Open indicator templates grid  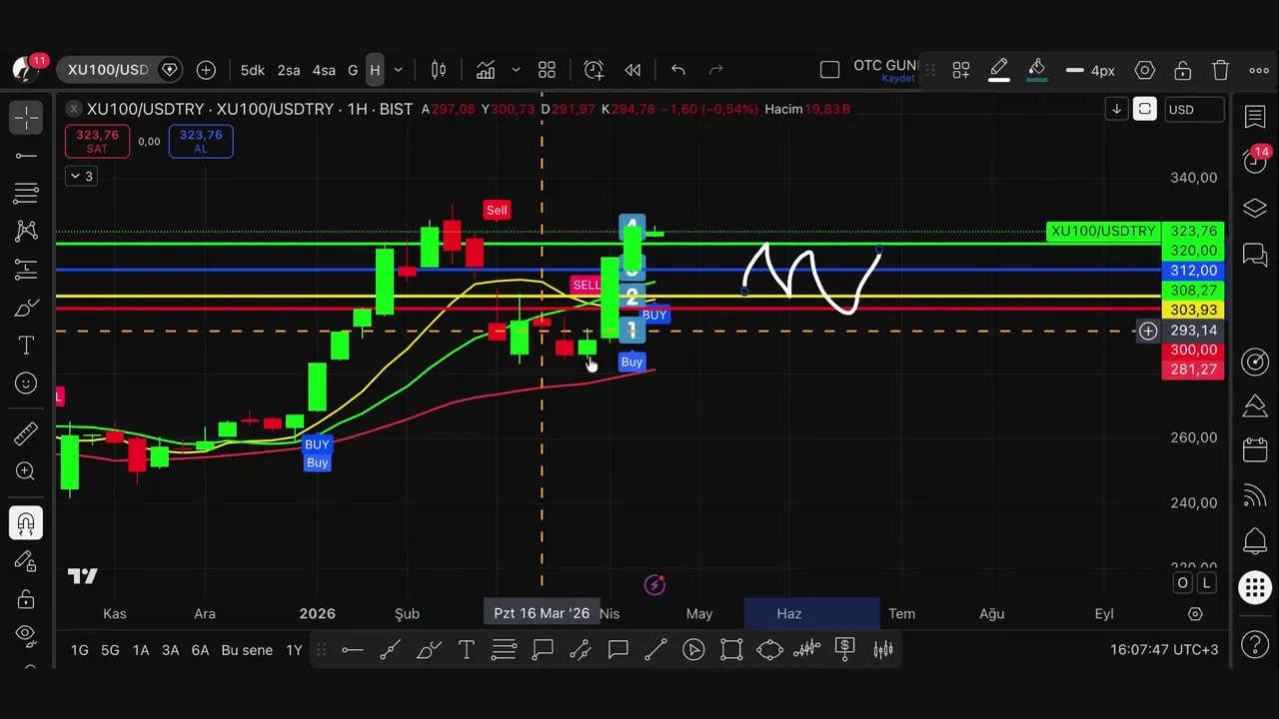click(547, 70)
